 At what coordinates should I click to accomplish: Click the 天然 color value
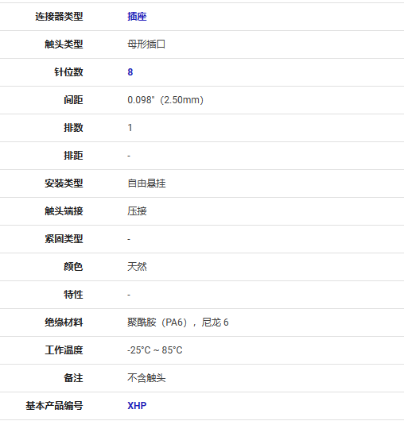[x=137, y=267]
